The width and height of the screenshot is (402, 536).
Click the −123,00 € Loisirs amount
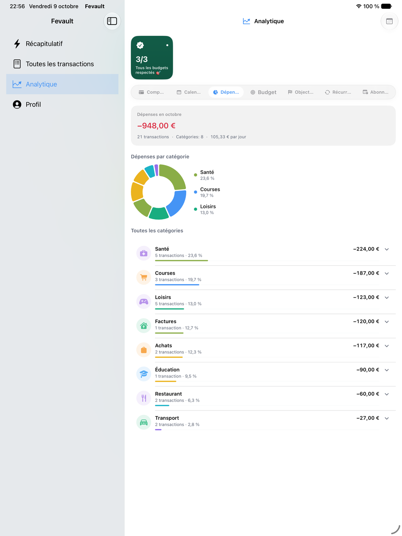pos(366,297)
